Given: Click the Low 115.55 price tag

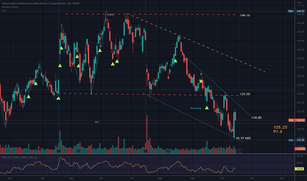Looking at the screenshot, I should [296, 140].
